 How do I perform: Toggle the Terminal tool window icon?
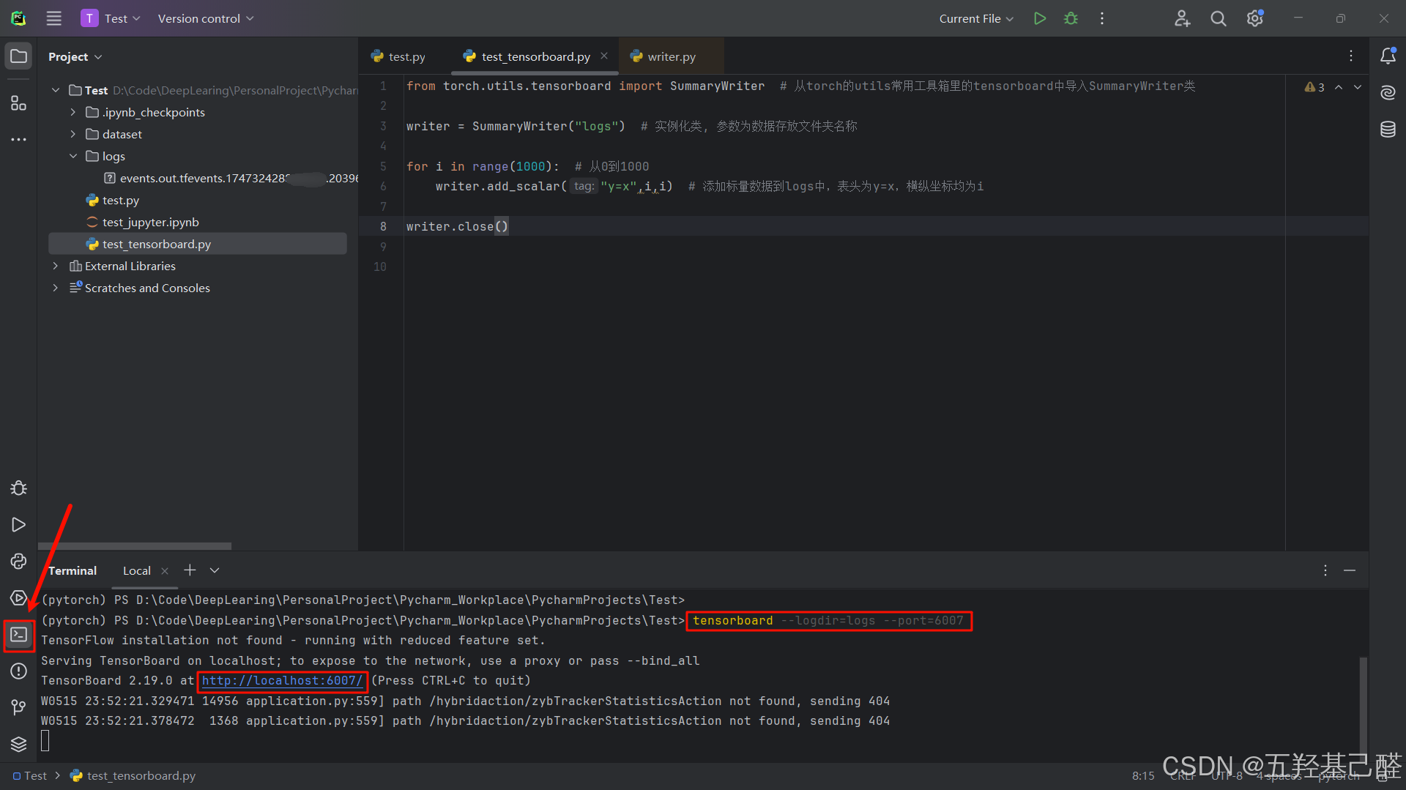(x=19, y=635)
